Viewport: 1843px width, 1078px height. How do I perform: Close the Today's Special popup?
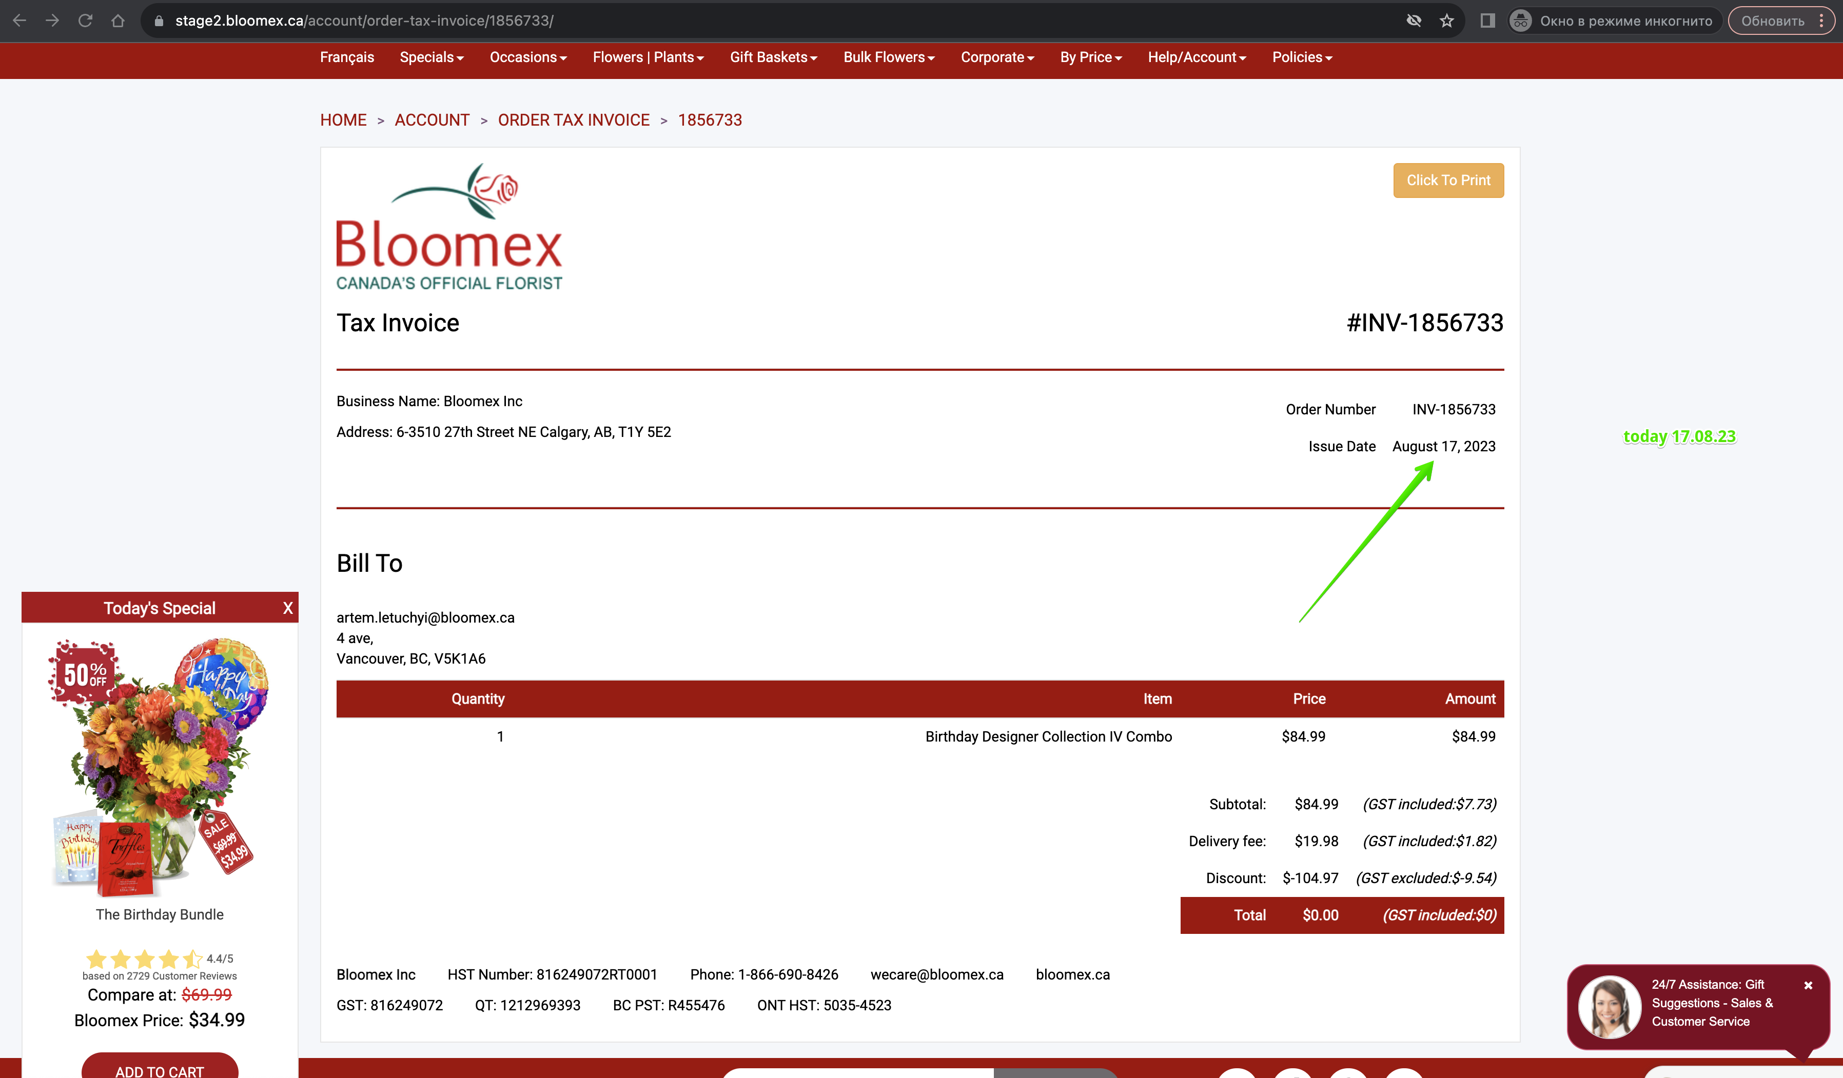click(287, 608)
